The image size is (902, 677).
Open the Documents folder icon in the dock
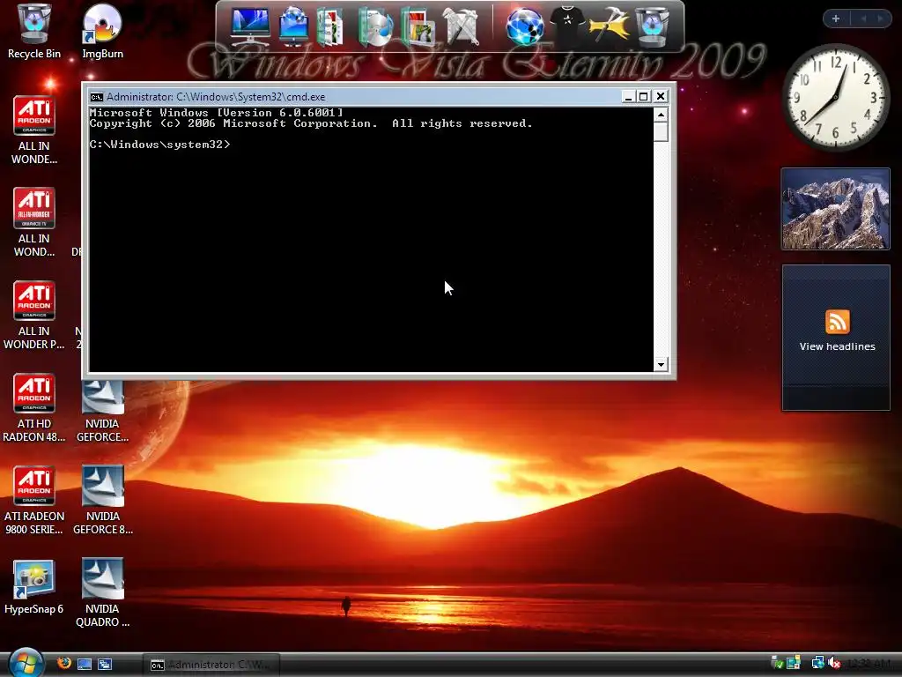pyautogui.click(x=329, y=26)
